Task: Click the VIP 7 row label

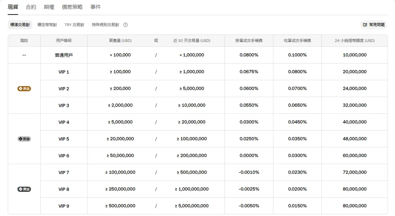Action: click(x=64, y=173)
